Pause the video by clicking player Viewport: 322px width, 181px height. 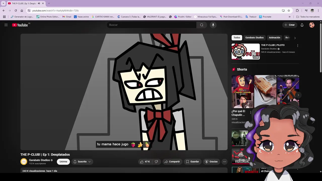[x=124, y=92]
